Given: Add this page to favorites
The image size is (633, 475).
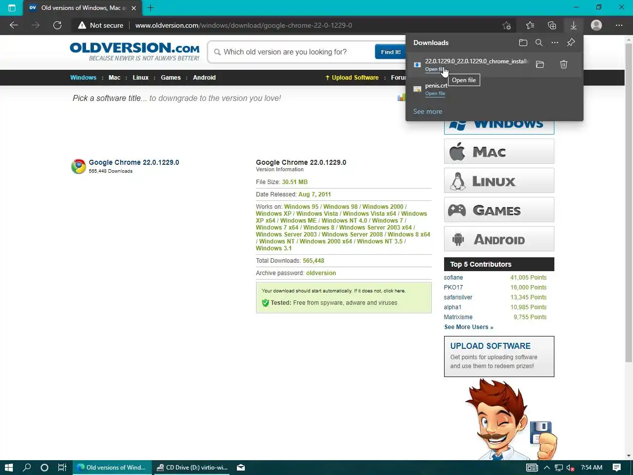Looking at the screenshot, I should coord(506,25).
